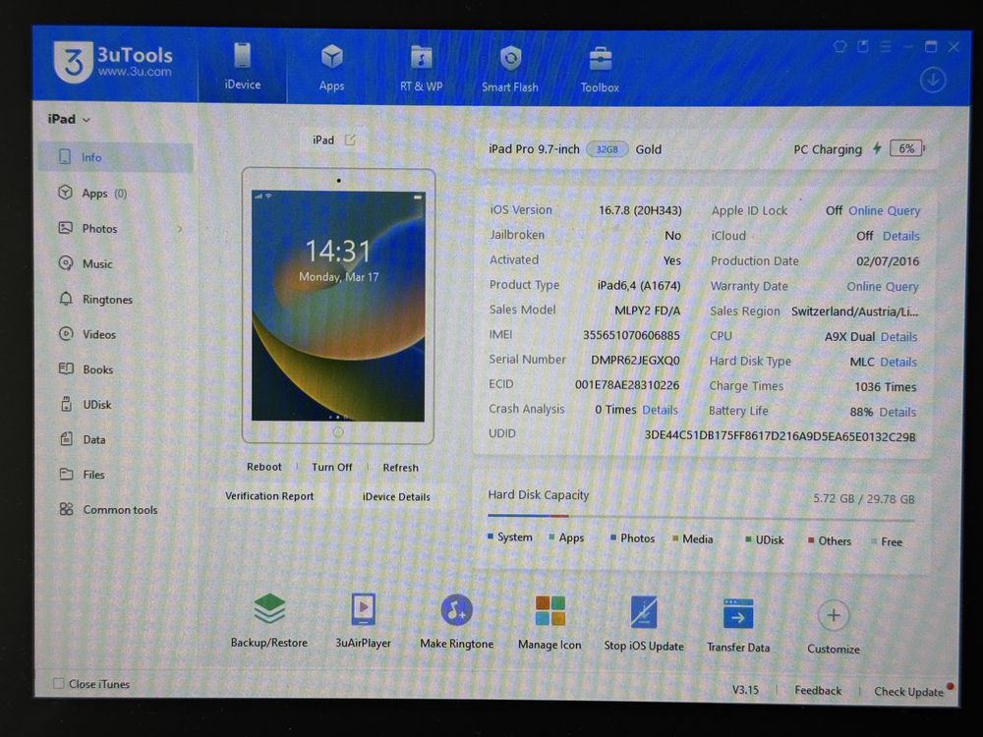Open iDevice Details

click(396, 497)
